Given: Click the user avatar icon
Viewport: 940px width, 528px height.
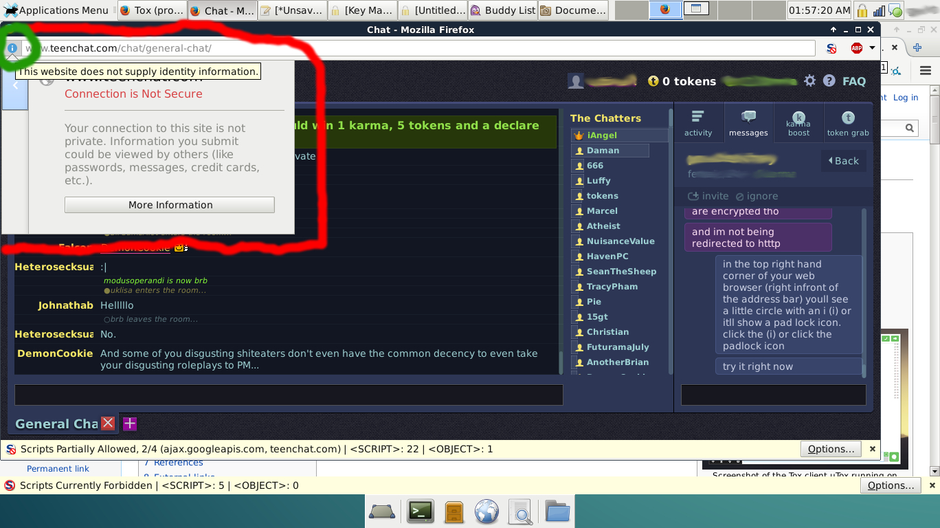Looking at the screenshot, I should click(576, 81).
